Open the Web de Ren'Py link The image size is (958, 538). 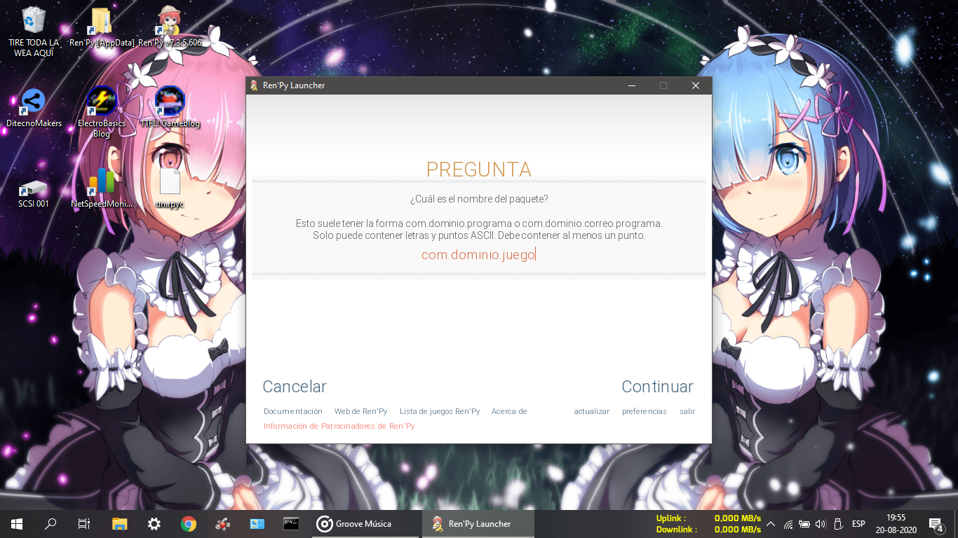click(x=360, y=411)
